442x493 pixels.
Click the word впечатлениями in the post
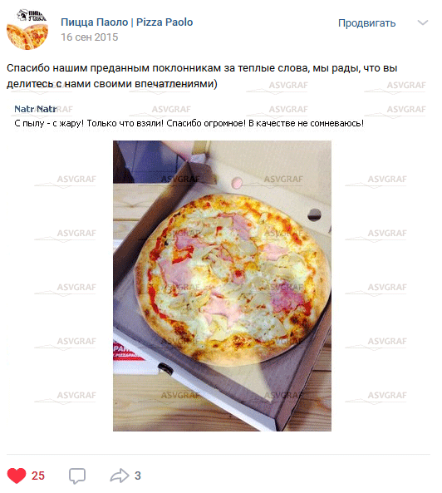(176, 84)
